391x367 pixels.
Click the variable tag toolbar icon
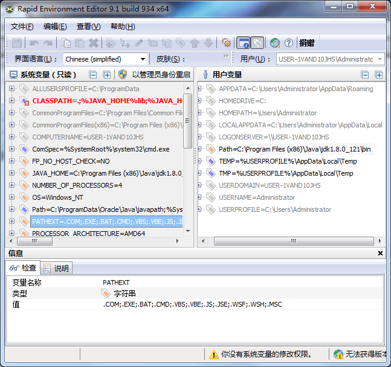(181, 43)
